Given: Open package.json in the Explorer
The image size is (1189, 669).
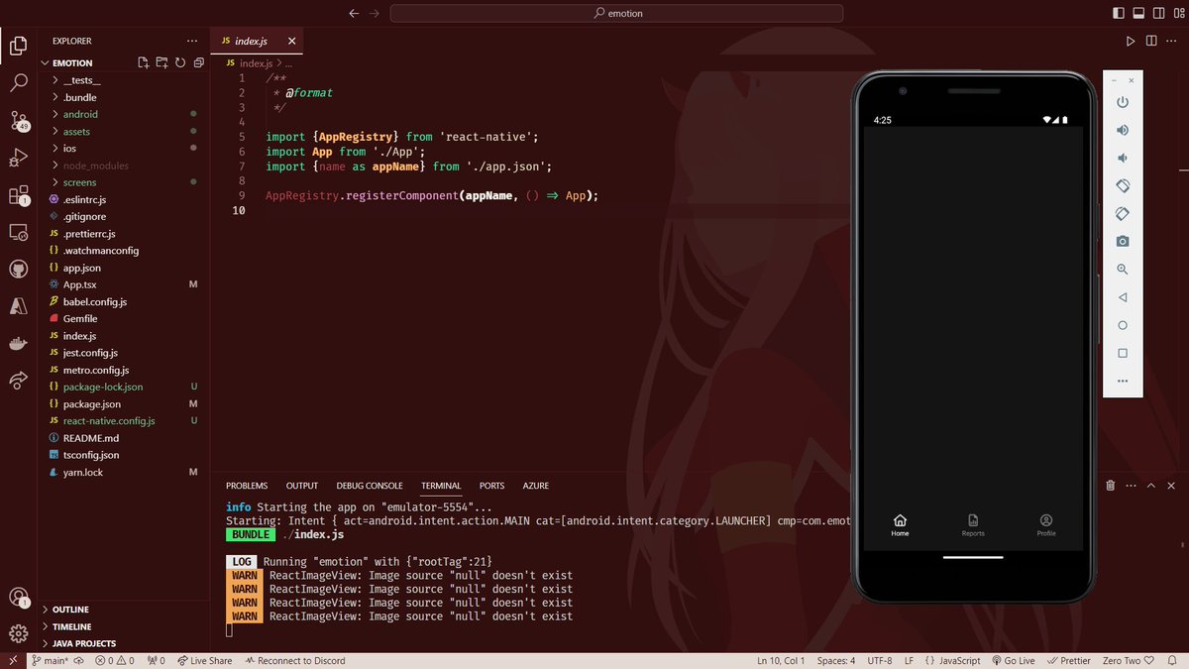Looking at the screenshot, I should tap(91, 403).
